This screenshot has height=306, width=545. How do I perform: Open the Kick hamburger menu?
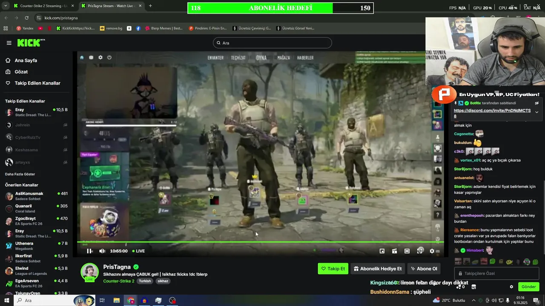click(9, 43)
